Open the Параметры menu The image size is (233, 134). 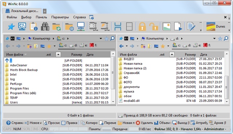tap(60, 17)
